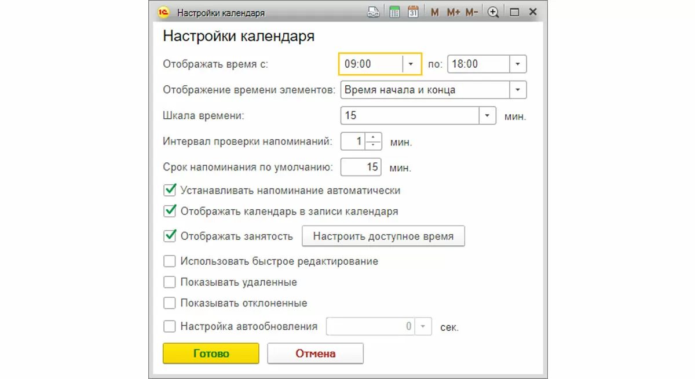Click the print icon in title bar

374,12
